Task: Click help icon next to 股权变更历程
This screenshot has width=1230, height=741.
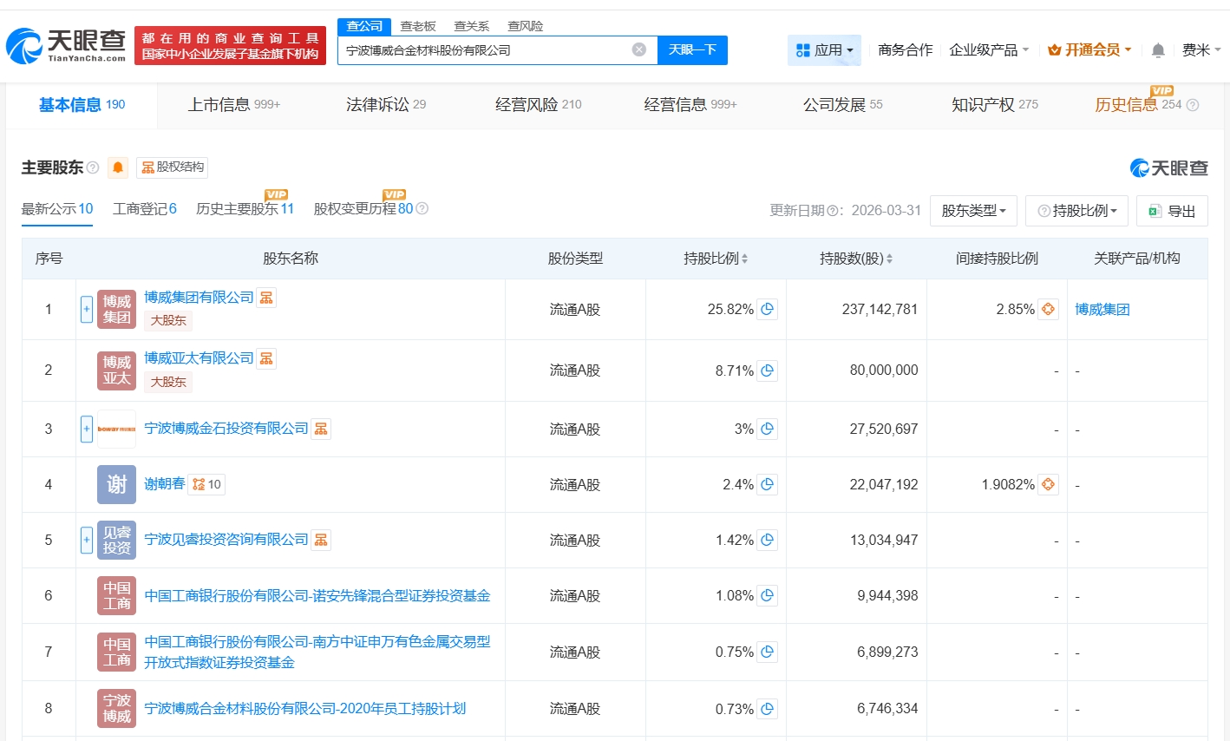Action: [x=422, y=208]
